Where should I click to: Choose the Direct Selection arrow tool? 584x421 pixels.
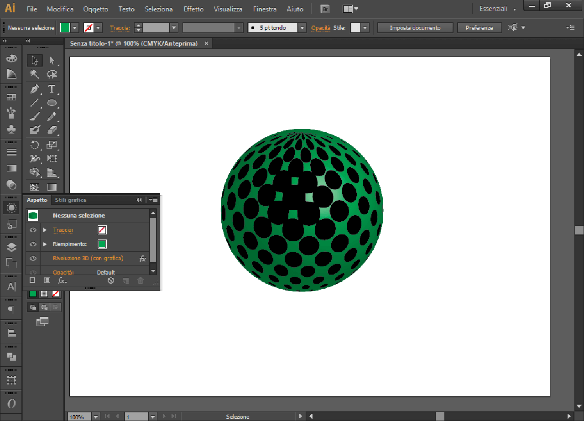pos(52,60)
